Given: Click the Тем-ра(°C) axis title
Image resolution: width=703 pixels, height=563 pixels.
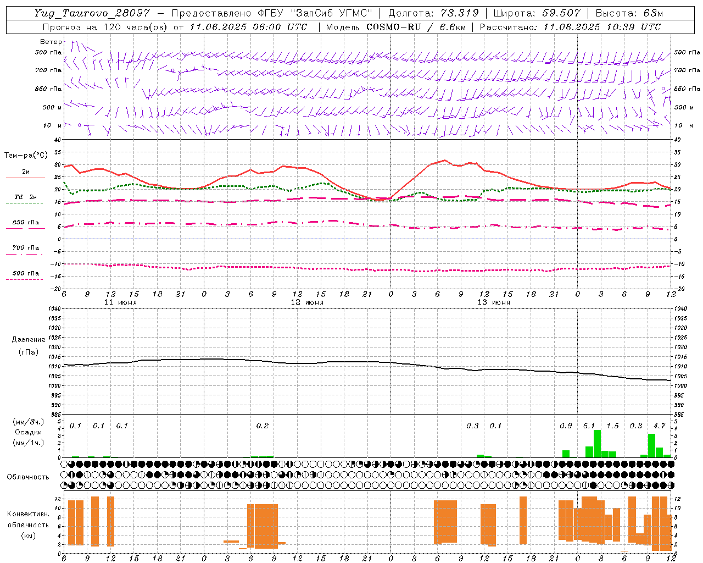Looking at the screenshot, I should click(26, 156).
